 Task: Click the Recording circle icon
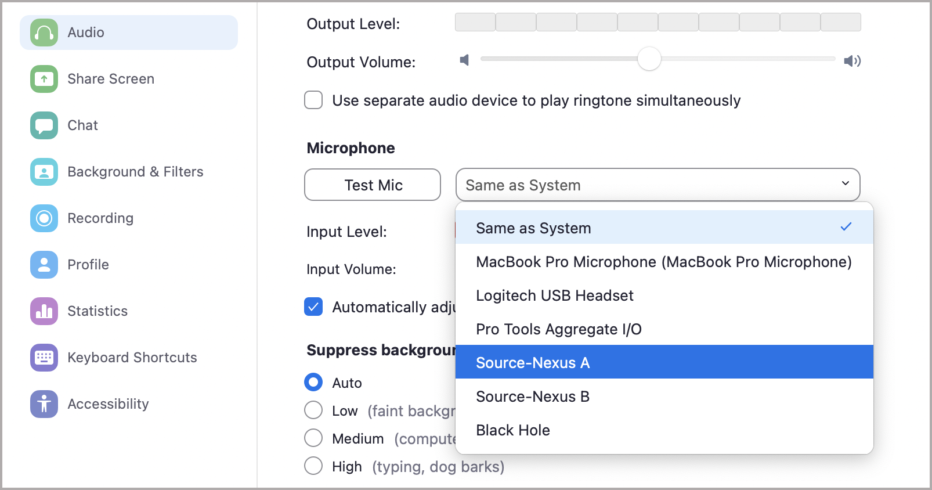pos(44,218)
